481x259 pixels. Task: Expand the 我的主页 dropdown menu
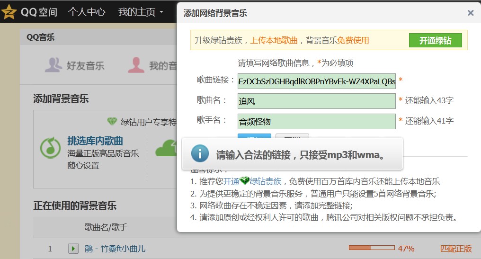pos(141,12)
